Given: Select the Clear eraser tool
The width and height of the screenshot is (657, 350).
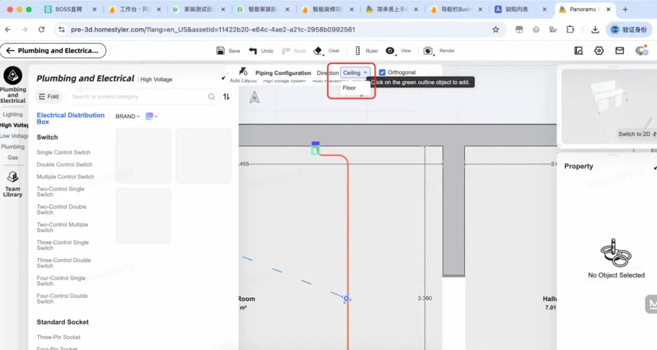Looking at the screenshot, I should (x=318, y=51).
